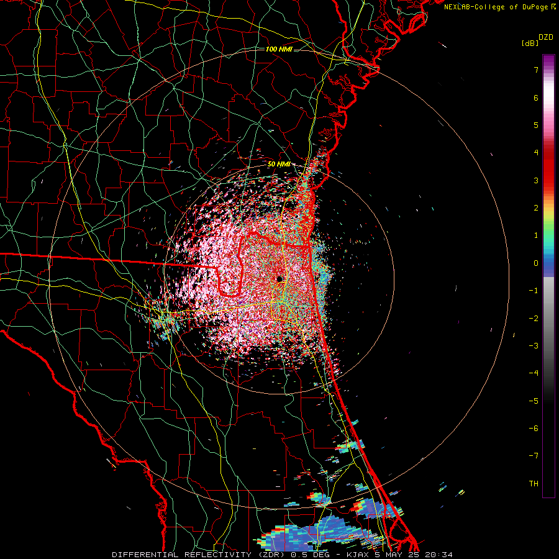Click the NEXLAB-College of DuPage label
Viewport: 559px width, 559px height.
[x=496, y=7]
